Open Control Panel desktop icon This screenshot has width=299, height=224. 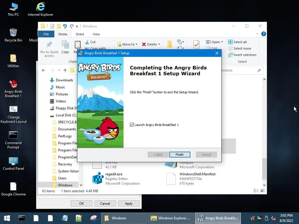click(x=13, y=164)
